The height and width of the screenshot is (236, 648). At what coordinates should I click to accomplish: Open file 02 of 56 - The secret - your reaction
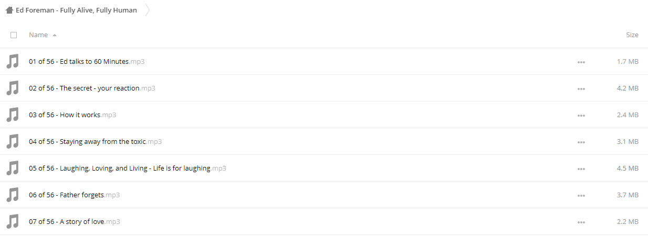(92, 88)
